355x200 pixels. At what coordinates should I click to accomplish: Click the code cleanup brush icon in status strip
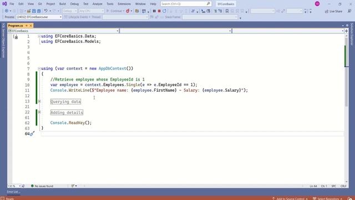[73, 186]
